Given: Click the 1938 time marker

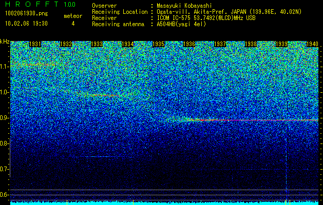Looking at the screenshot, I should click(251, 44).
